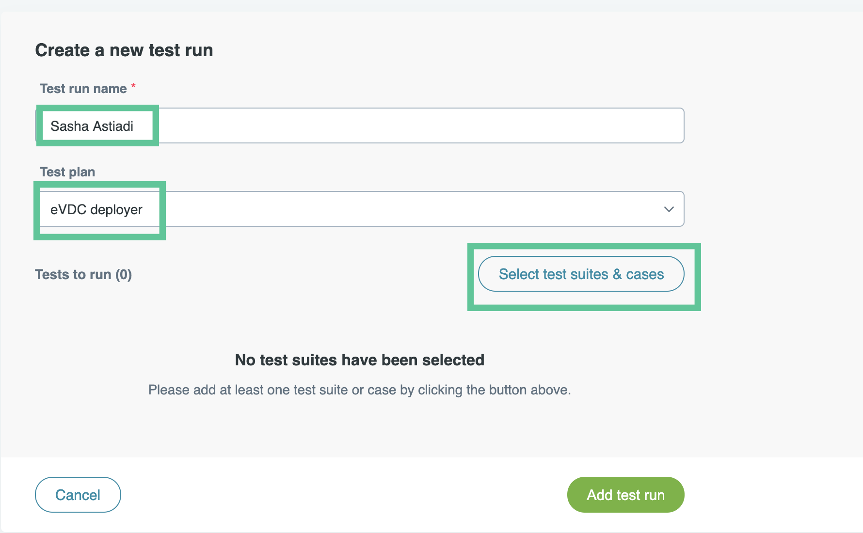Click the ampersand in the suites button

617,274
